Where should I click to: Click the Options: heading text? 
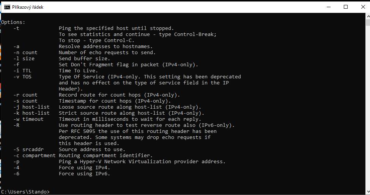(13, 22)
